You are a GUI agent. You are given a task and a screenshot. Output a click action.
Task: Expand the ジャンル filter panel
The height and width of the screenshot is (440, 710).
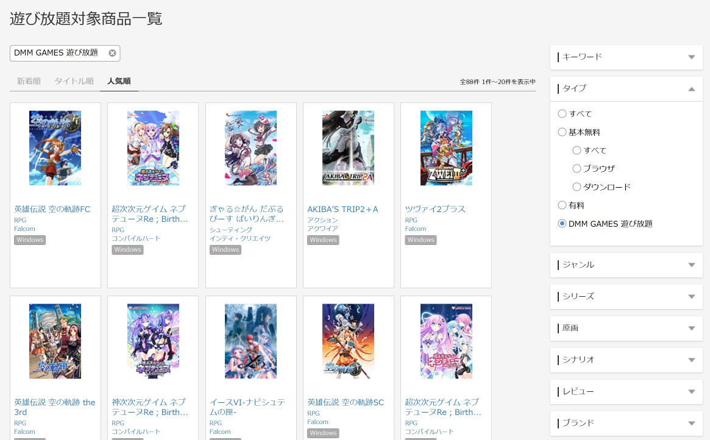[627, 265]
